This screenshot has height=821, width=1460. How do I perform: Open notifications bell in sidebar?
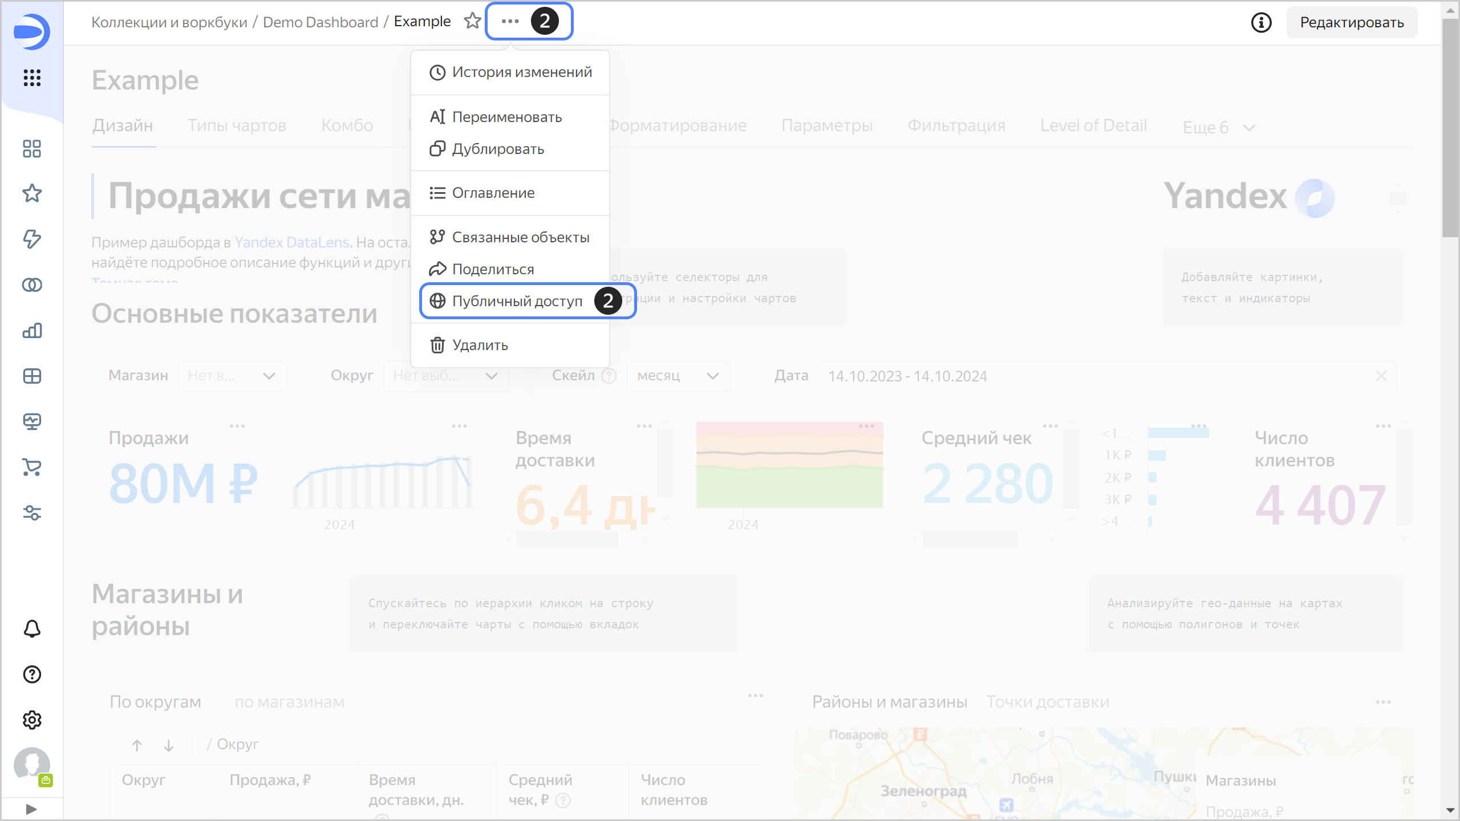[x=32, y=629]
